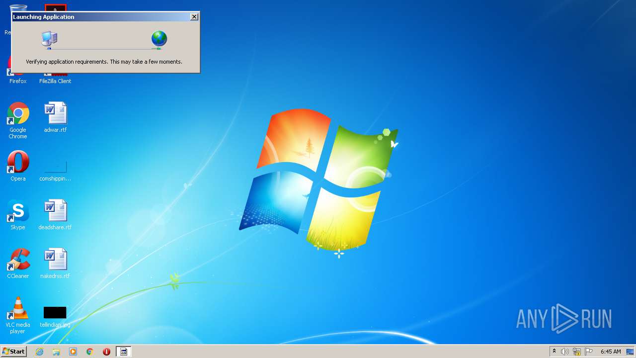Image resolution: width=636 pixels, height=358 pixels.
Task: Click the computer icon in the dialog
Action: 50,39
